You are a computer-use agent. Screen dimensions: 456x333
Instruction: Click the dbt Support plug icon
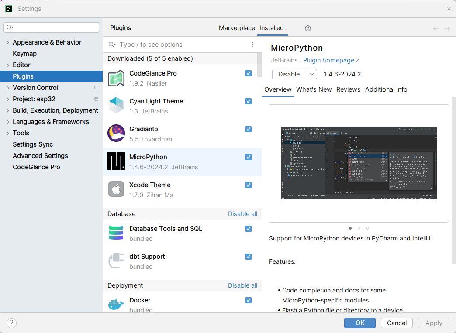[x=116, y=261]
